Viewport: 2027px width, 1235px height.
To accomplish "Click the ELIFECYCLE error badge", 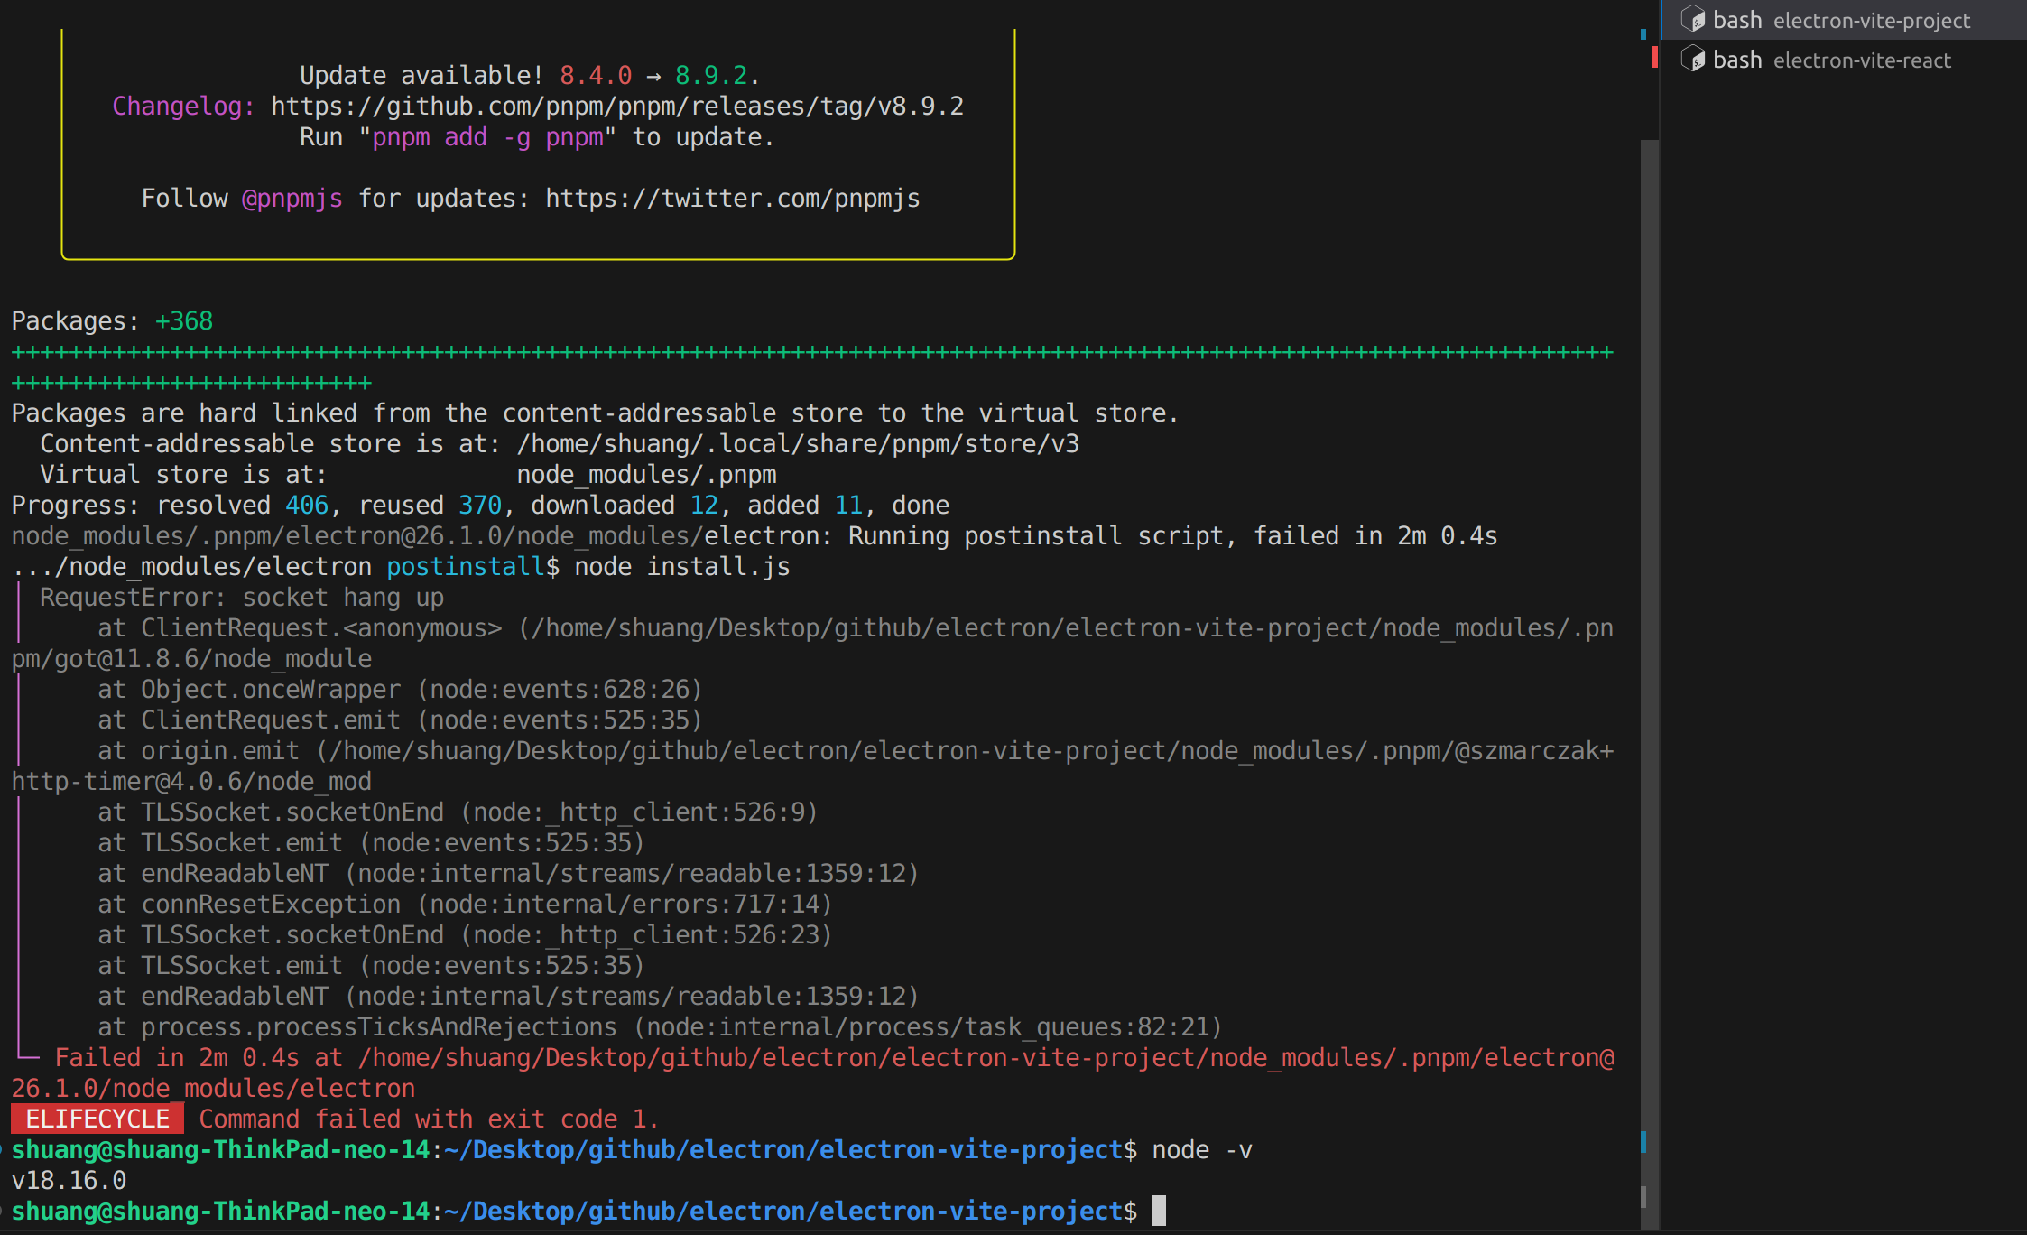I will (96, 1118).
